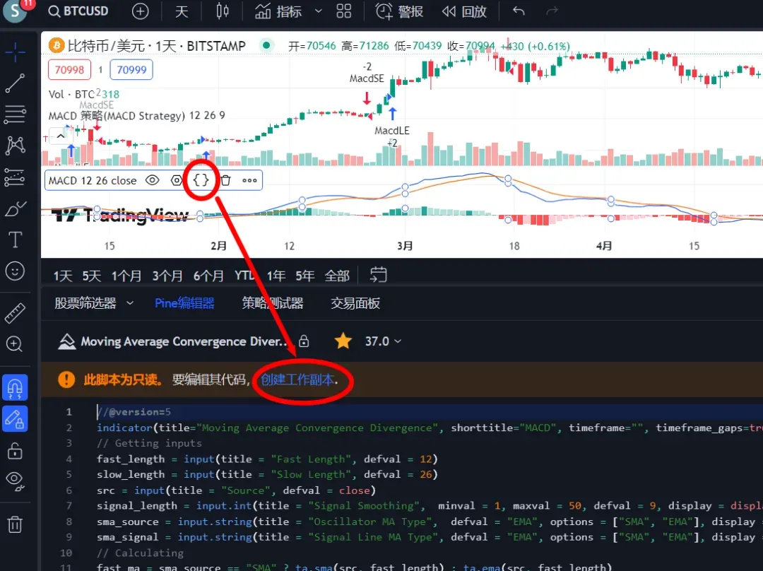Set range to 1年
Image resolution: width=763 pixels, height=571 pixels.
(x=276, y=276)
